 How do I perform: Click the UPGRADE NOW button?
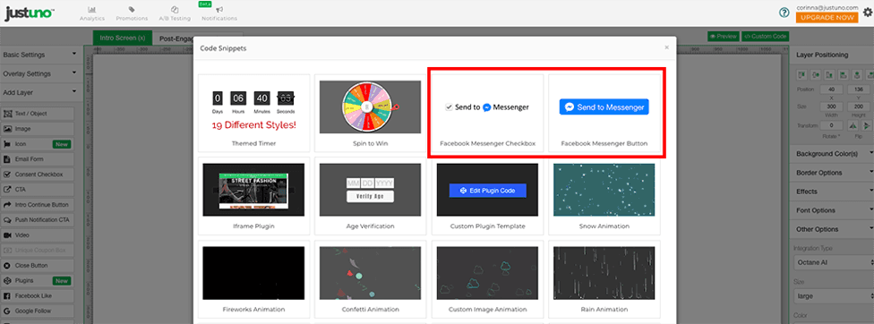pos(827,18)
